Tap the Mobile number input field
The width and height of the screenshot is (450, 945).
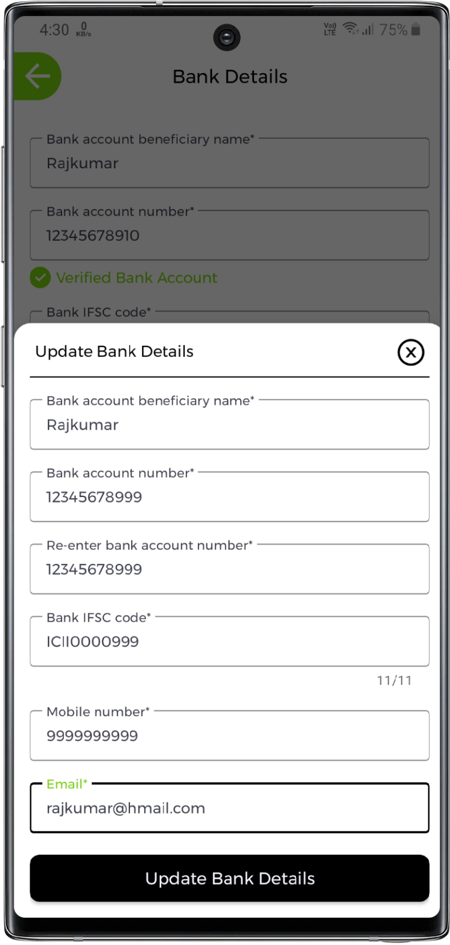[x=229, y=736]
